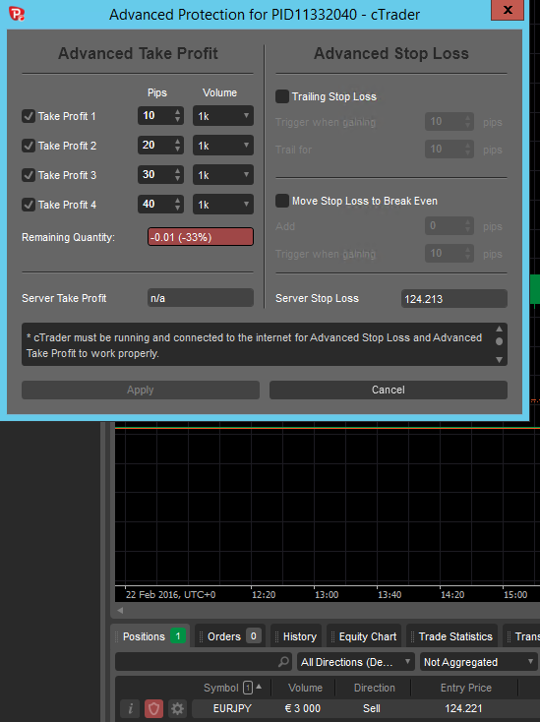Click the Cancel button
The height and width of the screenshot is (722, 540).
pos(389,390)
